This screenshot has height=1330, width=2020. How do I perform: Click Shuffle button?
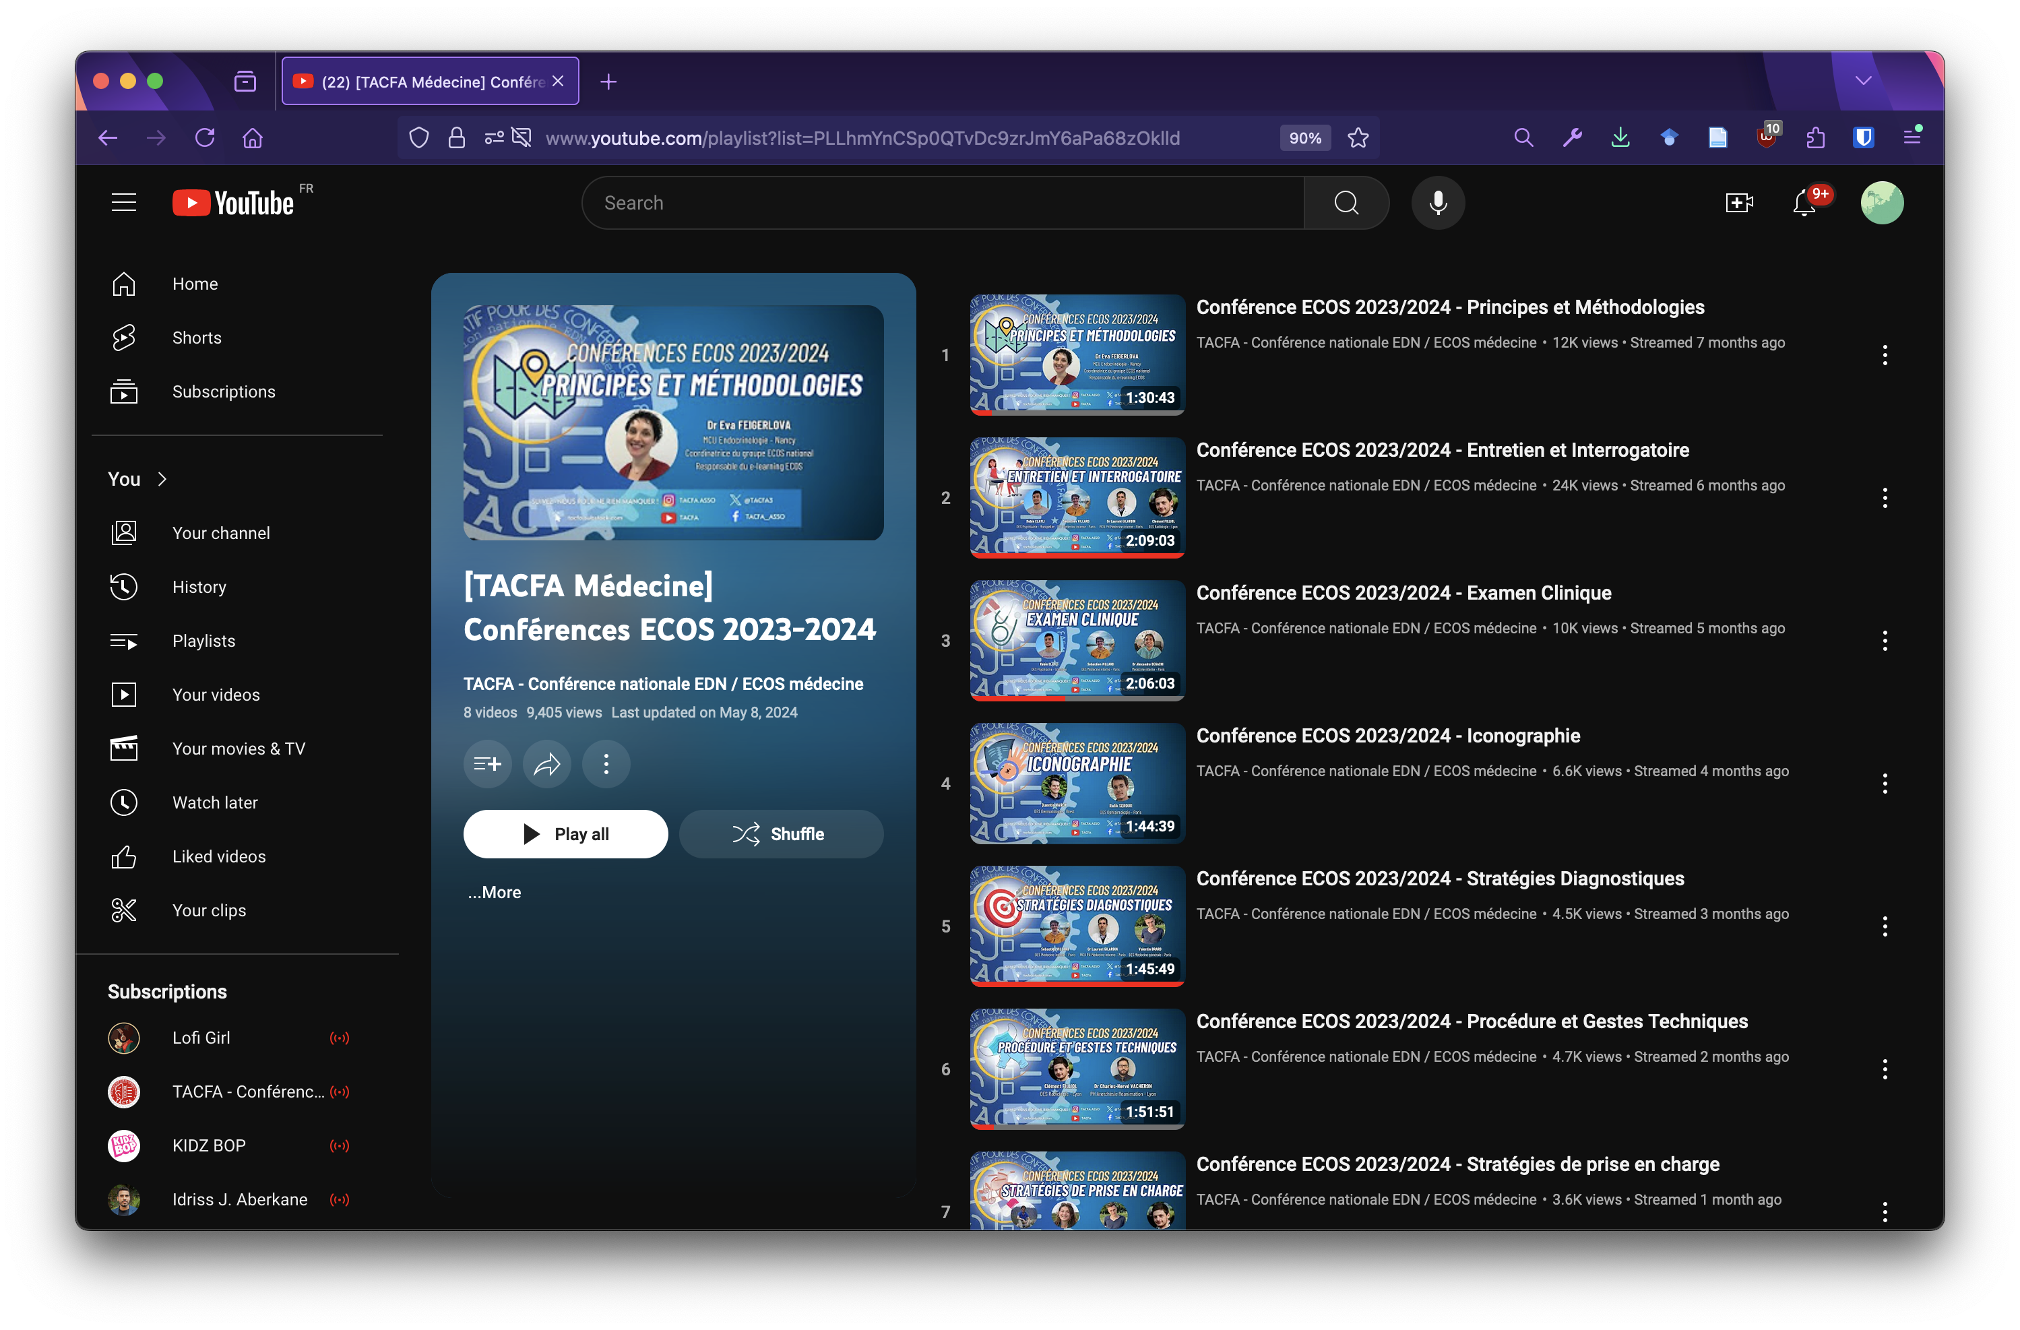pyautogui.click(x=781, y=833)
